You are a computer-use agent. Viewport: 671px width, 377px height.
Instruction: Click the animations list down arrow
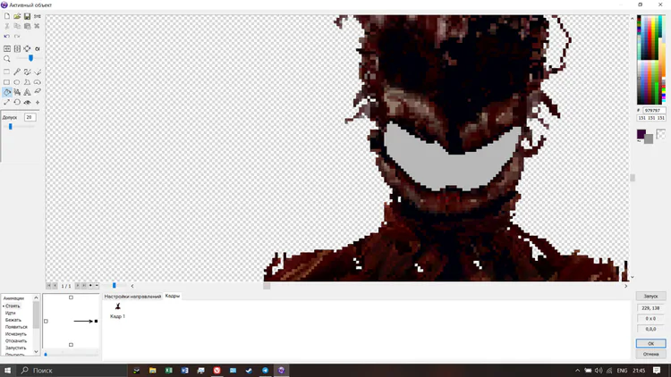tap(36, 351)
